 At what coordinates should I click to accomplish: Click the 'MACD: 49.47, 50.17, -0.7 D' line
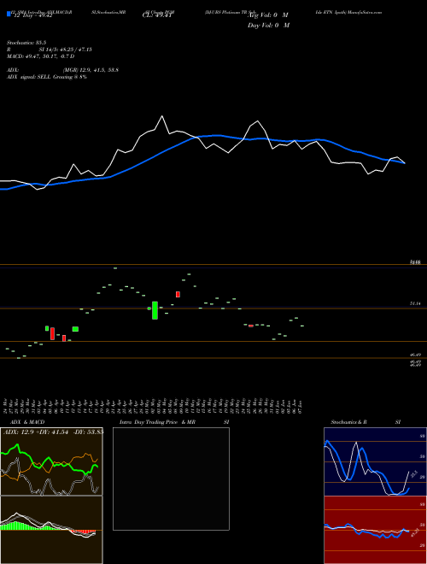(40, 56)
